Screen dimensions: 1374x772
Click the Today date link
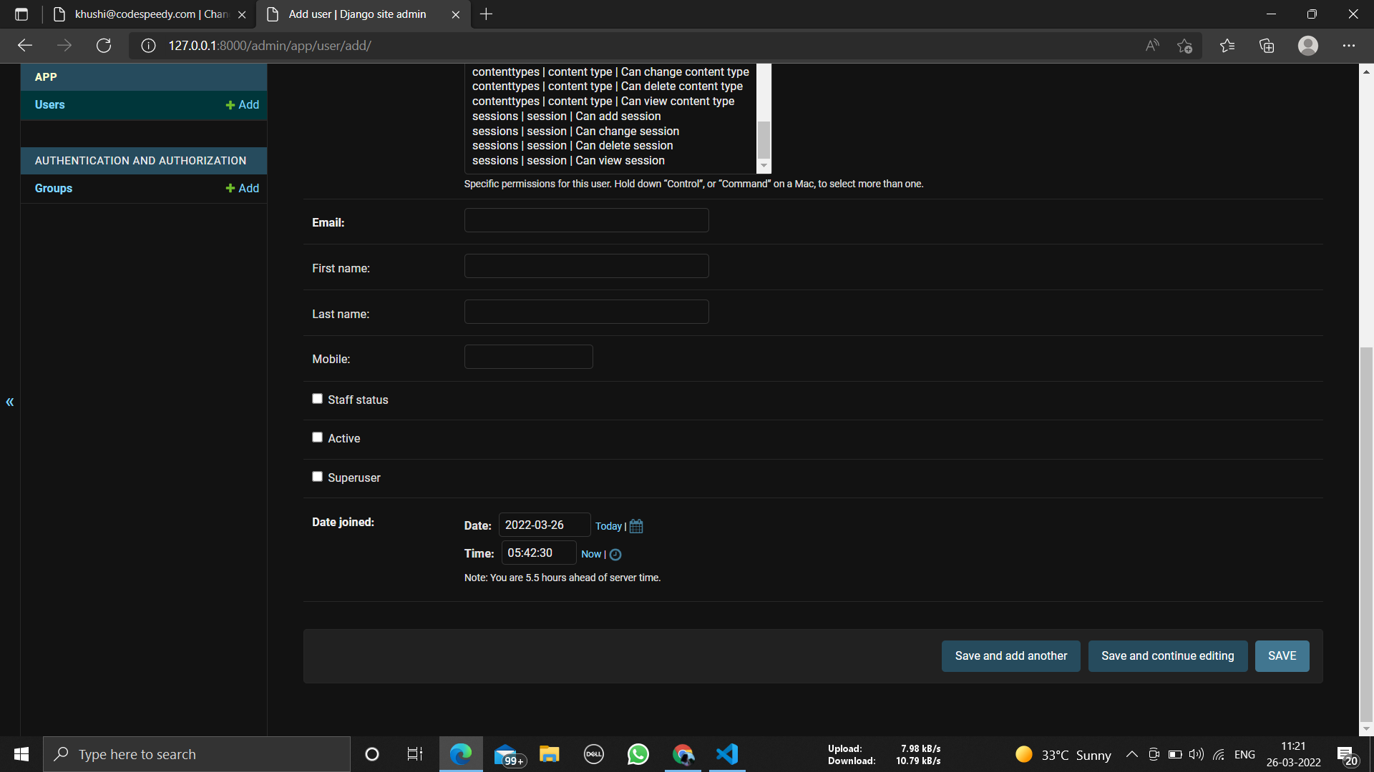(608, 526)
